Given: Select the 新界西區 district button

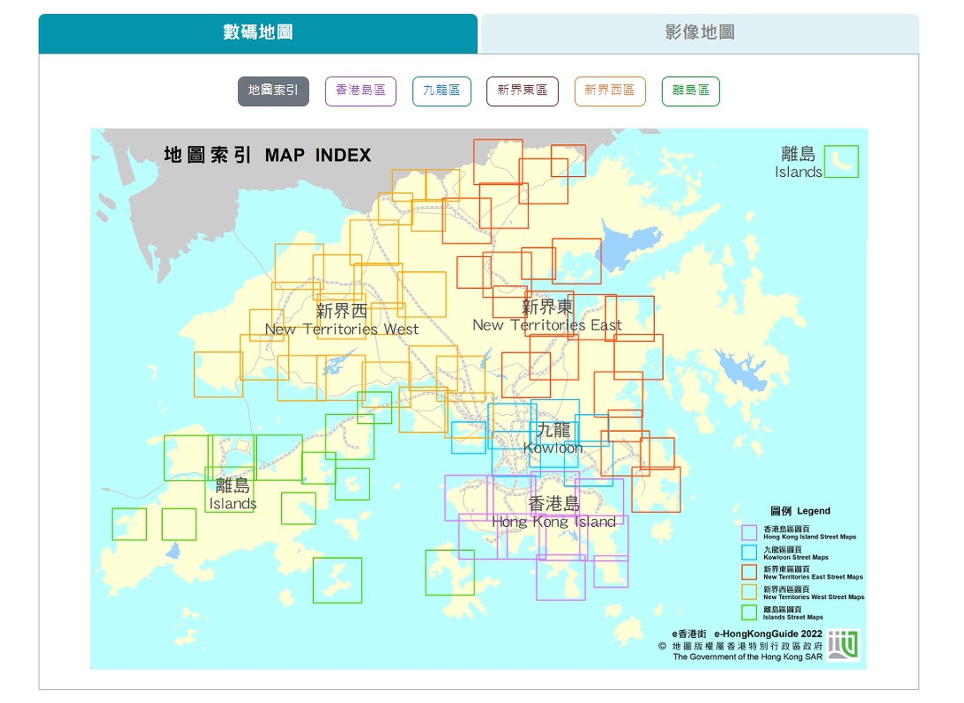Looking at the screenshot, I should coord(610,91).
